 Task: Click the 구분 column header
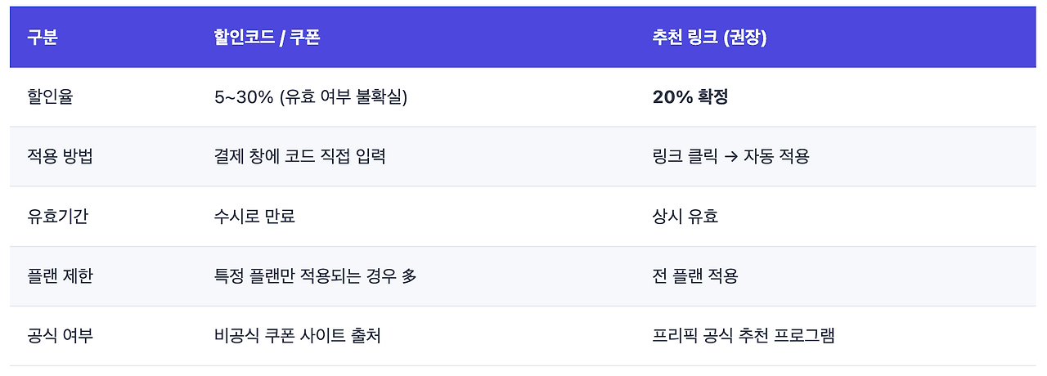43,38
